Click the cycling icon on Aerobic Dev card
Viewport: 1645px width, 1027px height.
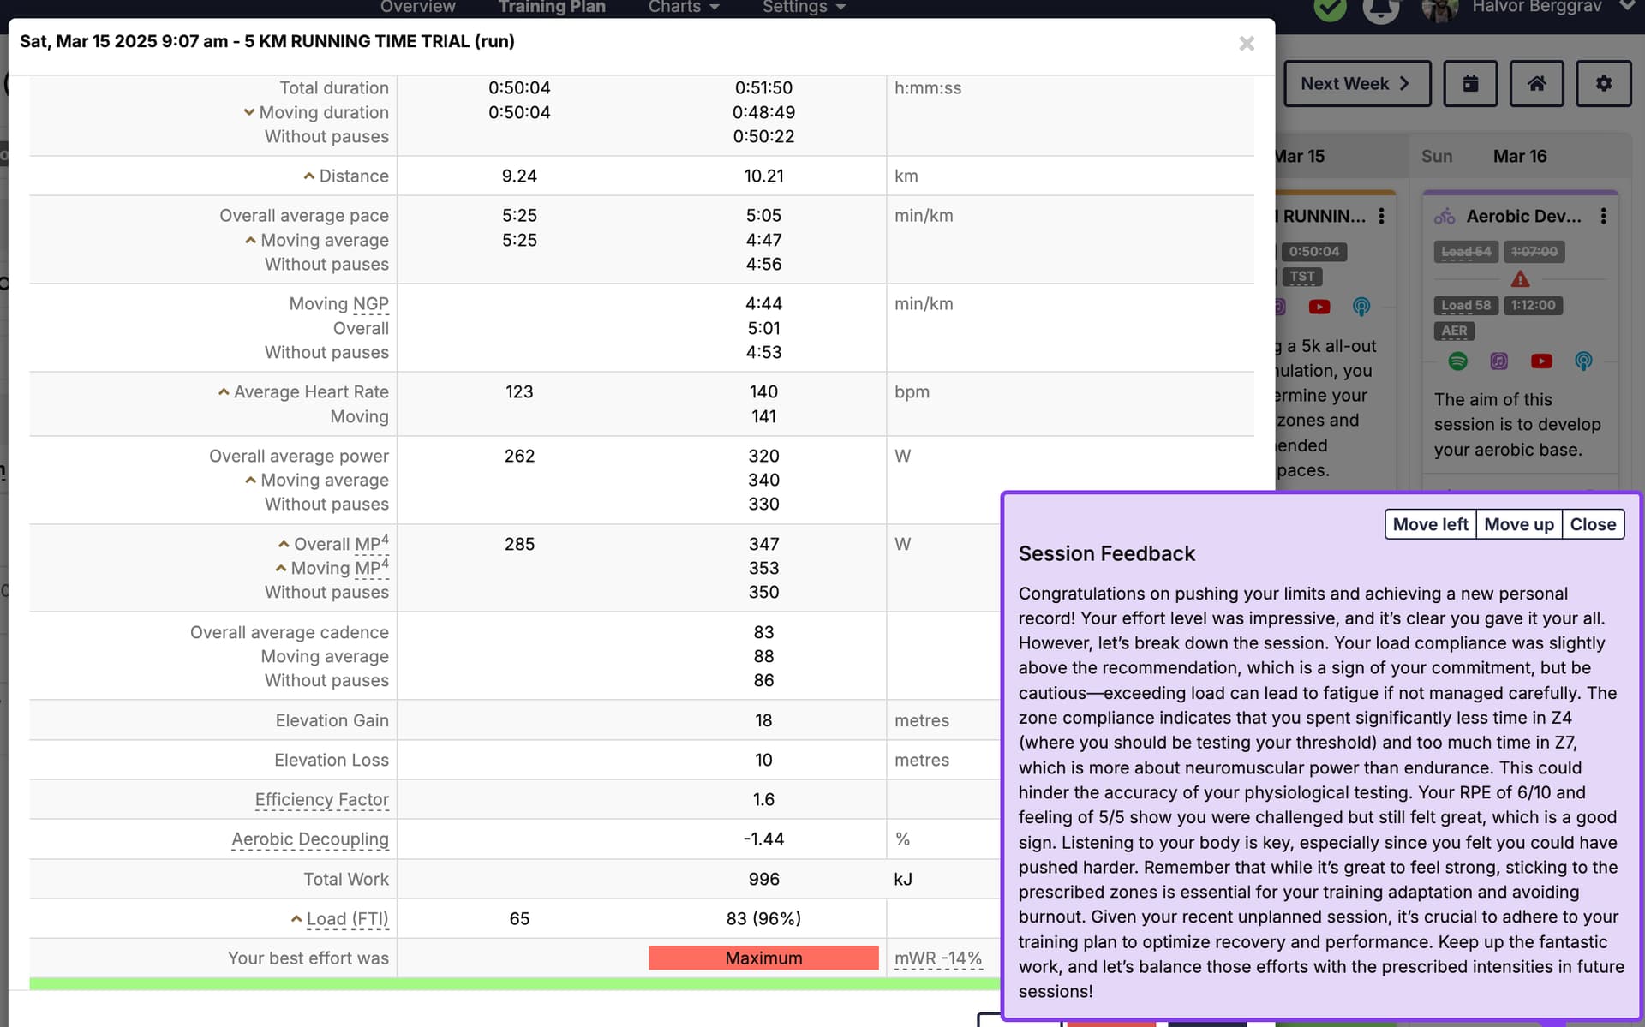[x=1445, y=216]
